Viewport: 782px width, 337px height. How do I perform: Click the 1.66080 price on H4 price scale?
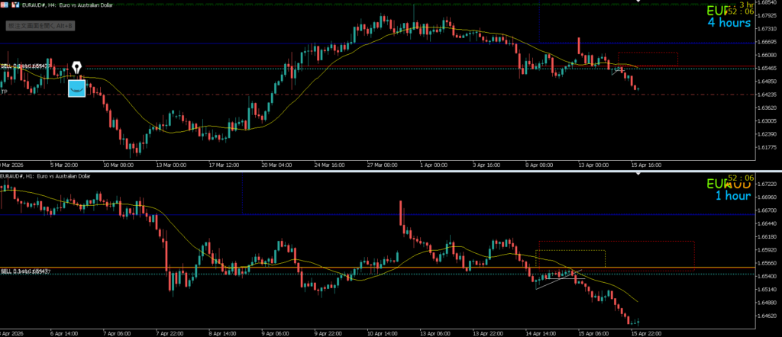point(766,55)
